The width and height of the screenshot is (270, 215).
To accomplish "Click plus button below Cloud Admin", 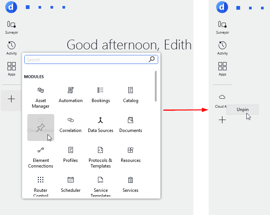I will coord(222,120).
